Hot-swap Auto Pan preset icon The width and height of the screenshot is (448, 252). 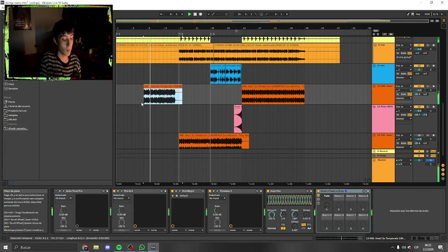[x=307, y=191]
